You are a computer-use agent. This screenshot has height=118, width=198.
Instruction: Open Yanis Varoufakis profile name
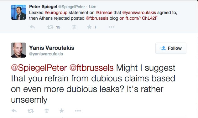click(52, 48)
